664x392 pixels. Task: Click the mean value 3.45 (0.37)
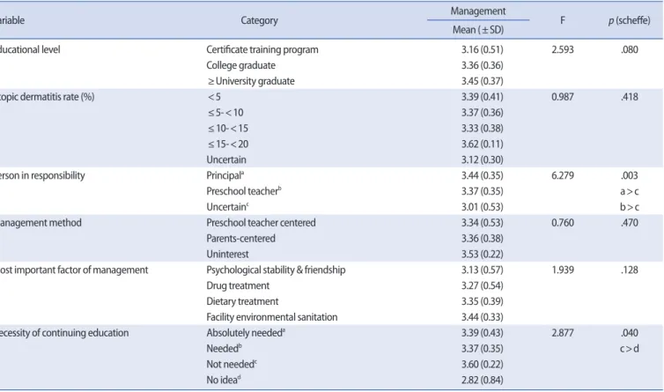(x=482, y=81)
